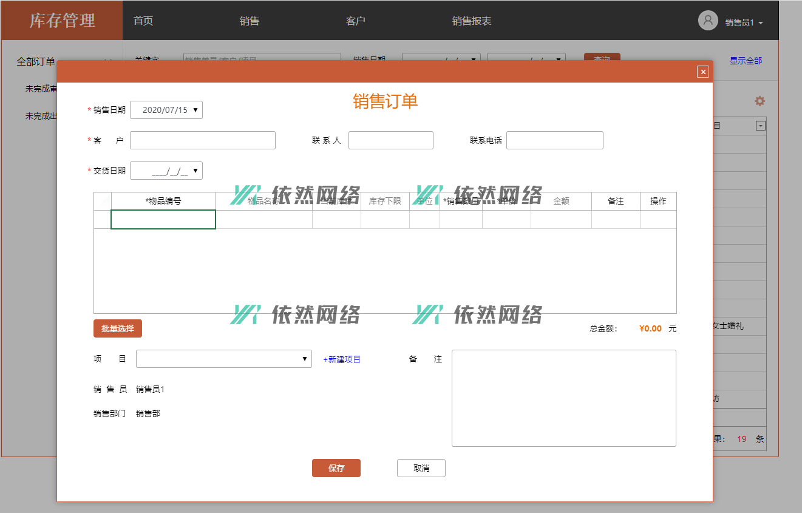Click the 取消 button

[421, 468]
